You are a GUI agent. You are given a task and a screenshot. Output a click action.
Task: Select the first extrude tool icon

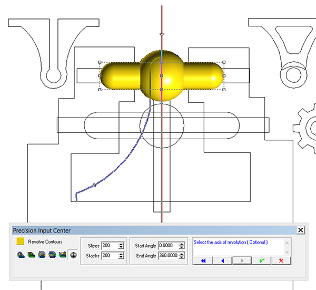click(21, 255)
